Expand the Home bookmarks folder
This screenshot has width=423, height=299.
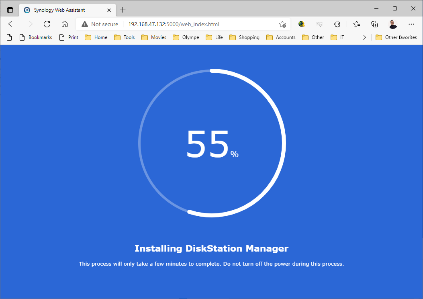pyautogui.click(x=96, y=37)
